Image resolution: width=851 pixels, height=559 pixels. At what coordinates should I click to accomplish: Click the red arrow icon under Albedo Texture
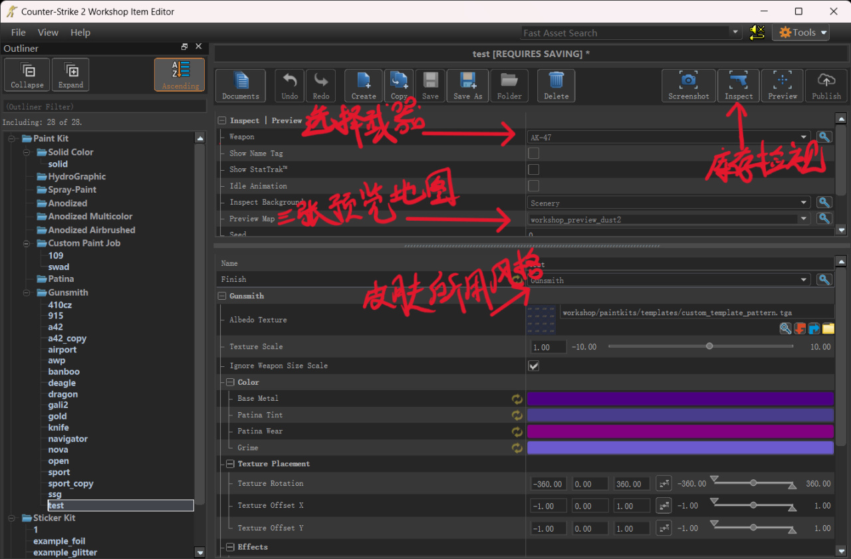pyautogui.click(x=800, y=328)
